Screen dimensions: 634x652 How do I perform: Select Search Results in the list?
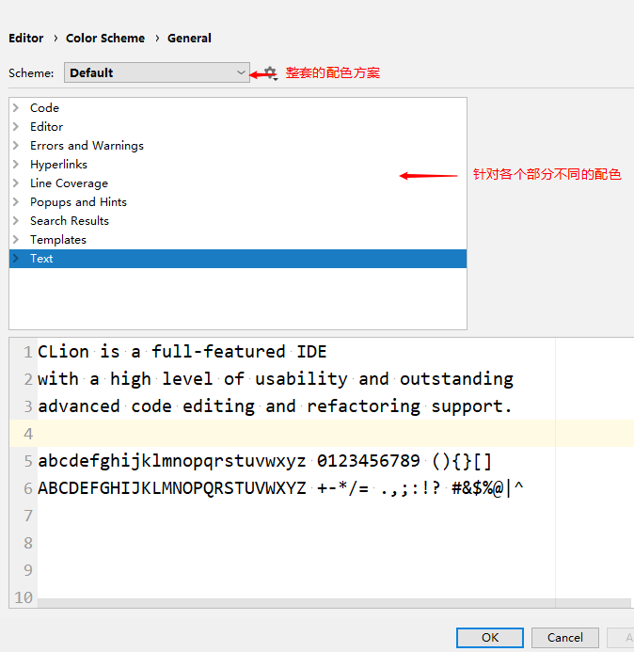70,221
